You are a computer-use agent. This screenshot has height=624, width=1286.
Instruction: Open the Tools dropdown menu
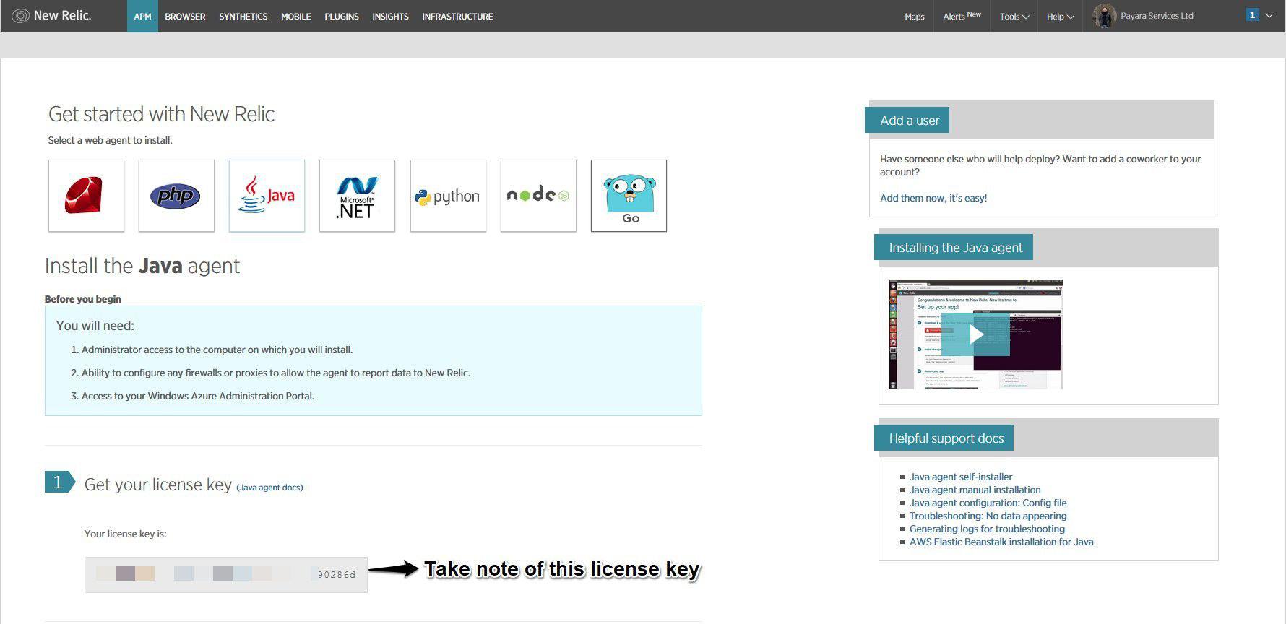[1014, 17]
